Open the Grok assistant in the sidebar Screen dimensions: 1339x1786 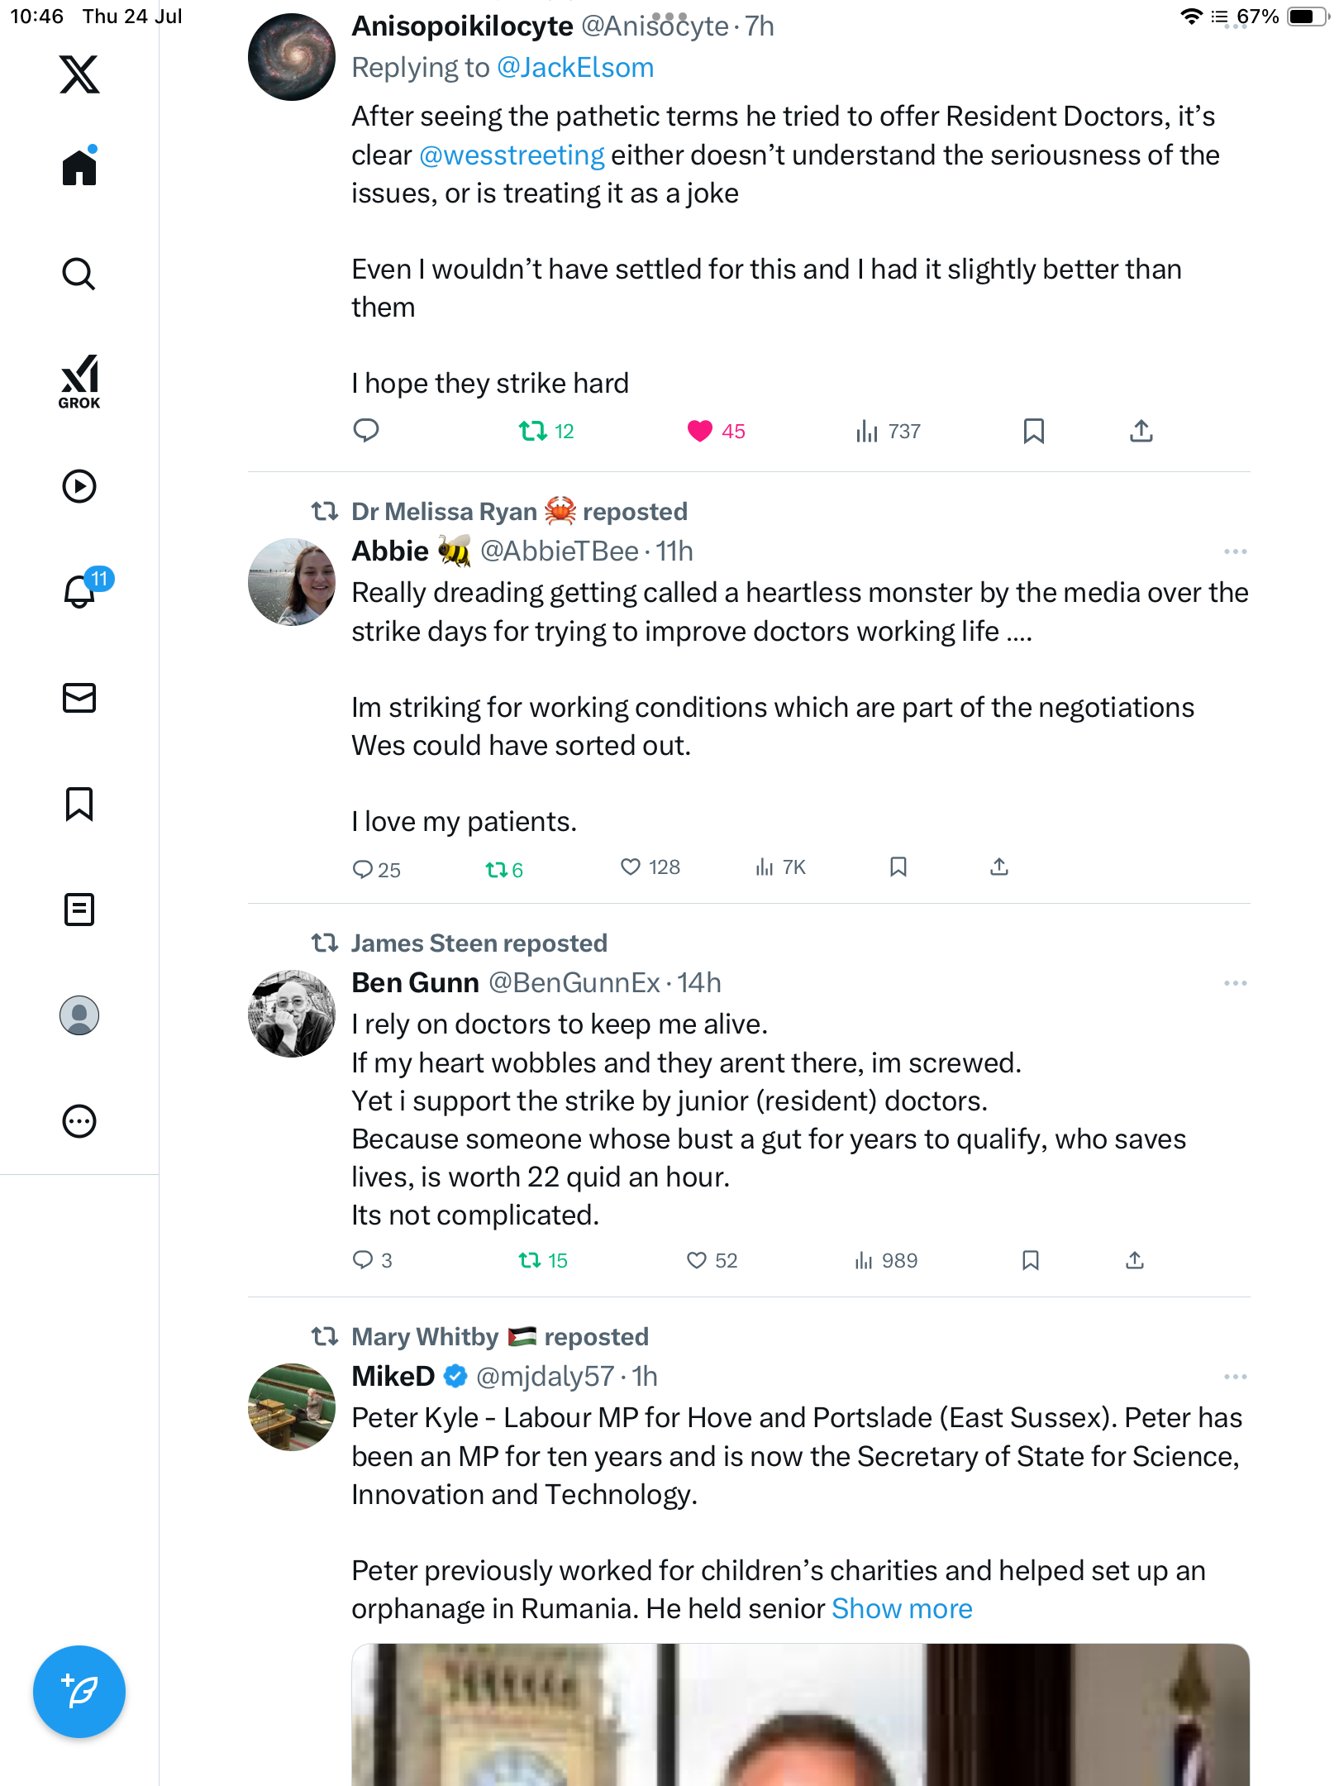tap(79, 381)
